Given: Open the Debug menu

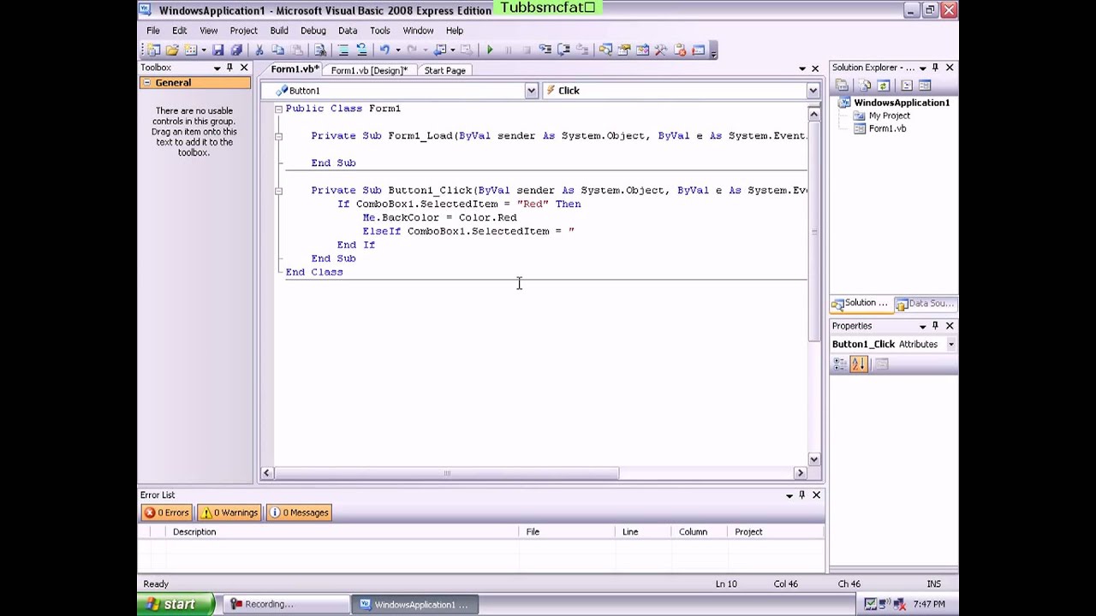Looking at the screenshot, I should (313, 30).
